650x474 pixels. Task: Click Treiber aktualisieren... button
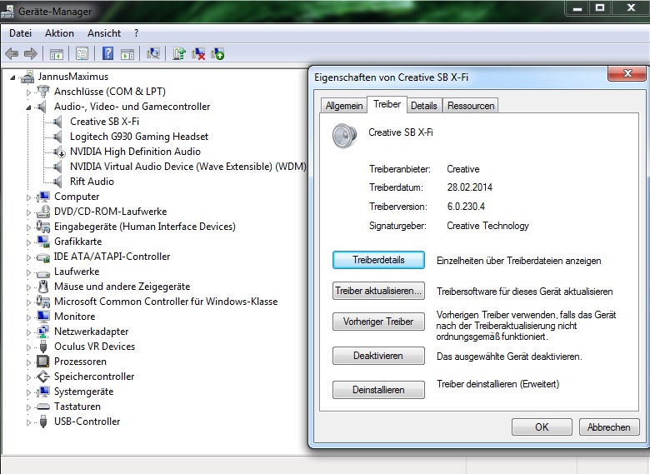(378, 291)
